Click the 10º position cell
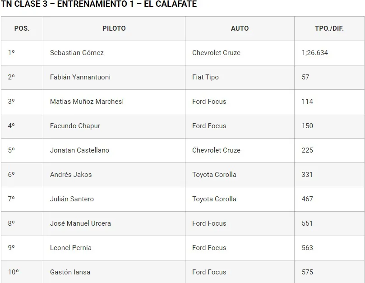This screenshot has width=365, height=283. (14, 272)
